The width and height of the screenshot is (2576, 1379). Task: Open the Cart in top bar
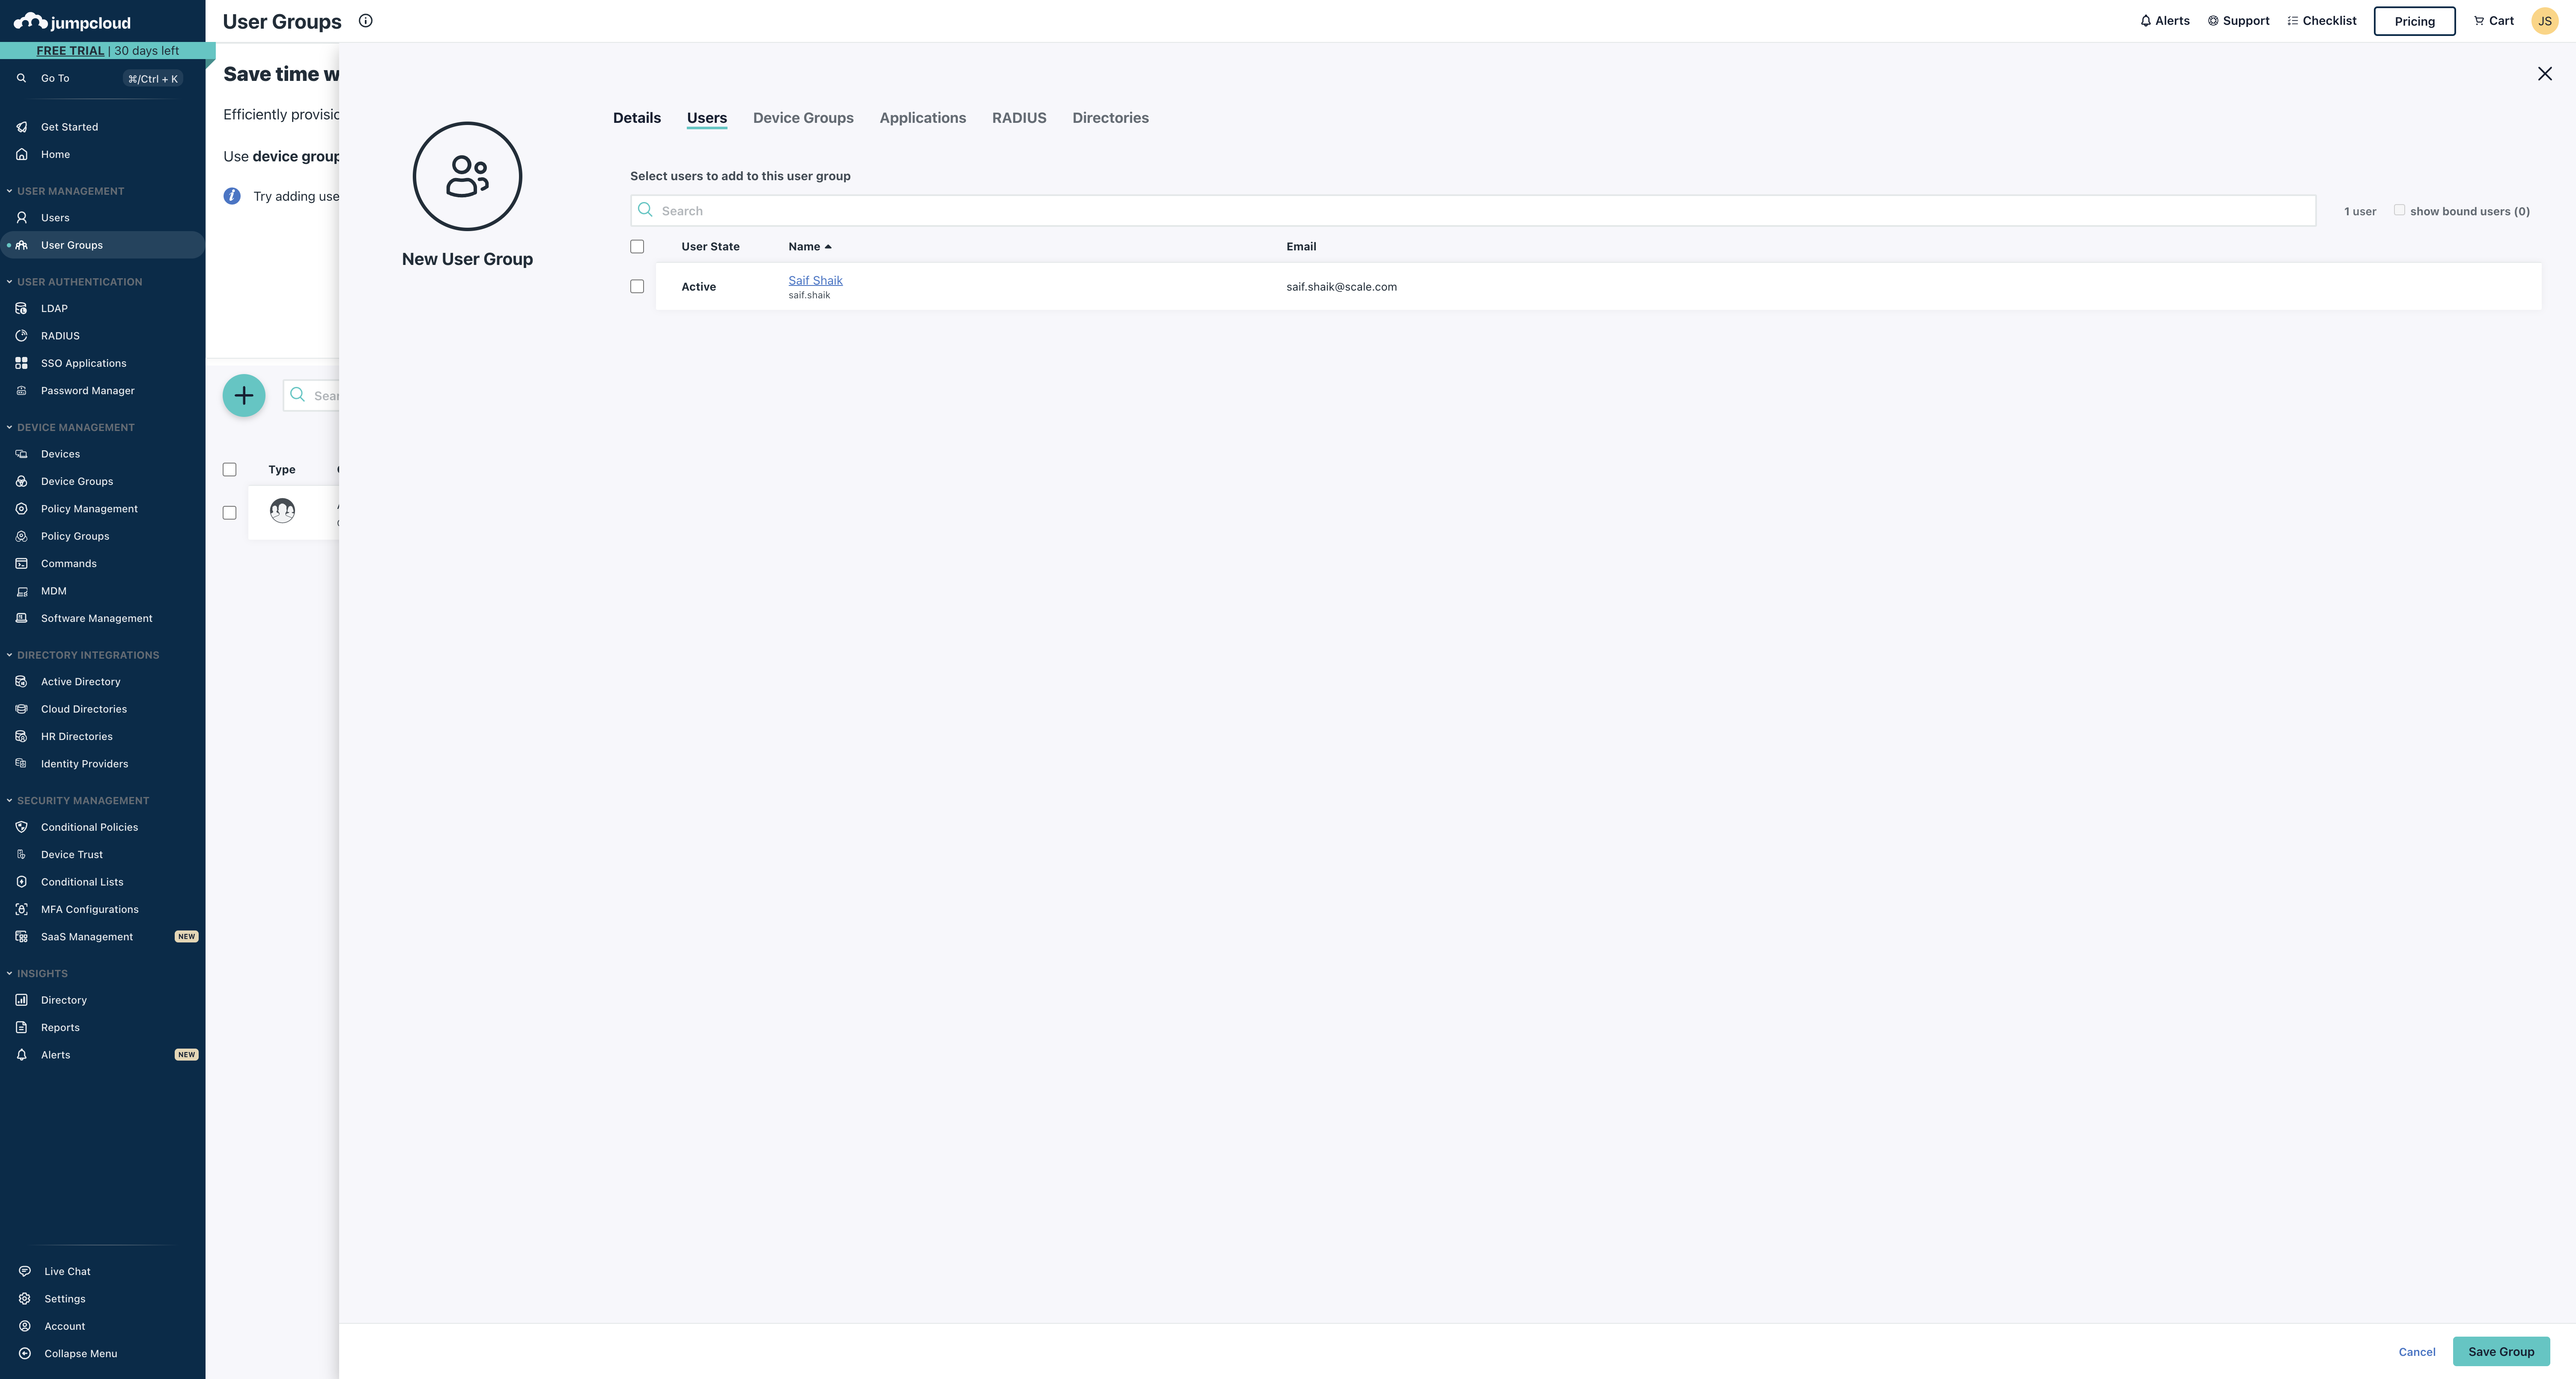[x=2493, y=21]
